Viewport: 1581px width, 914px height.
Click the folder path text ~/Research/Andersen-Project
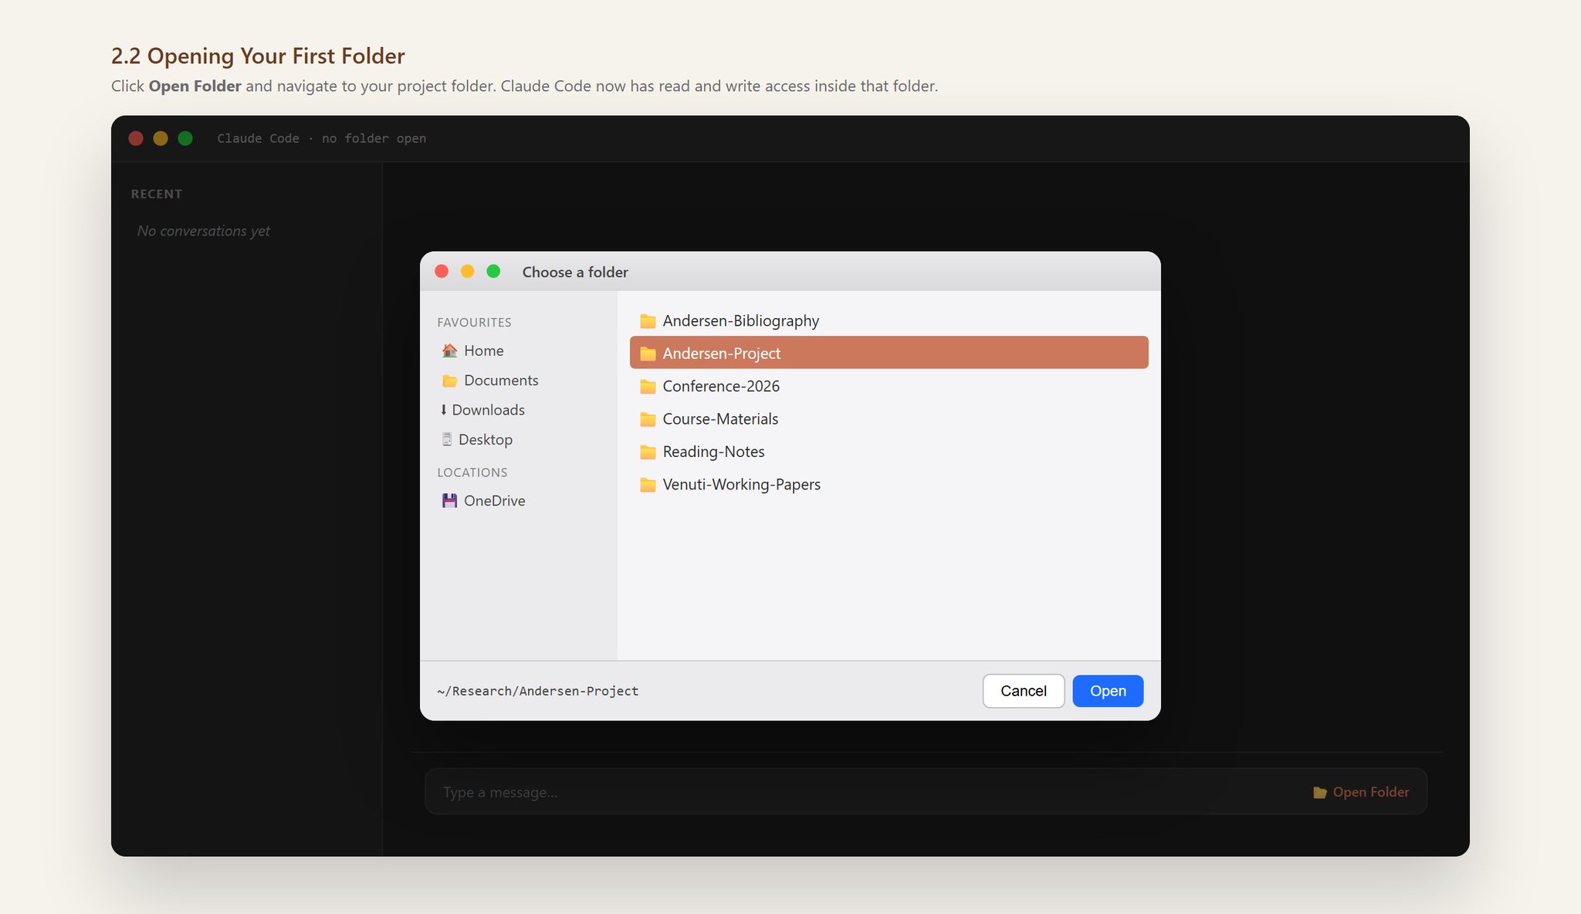pos(537,691)
